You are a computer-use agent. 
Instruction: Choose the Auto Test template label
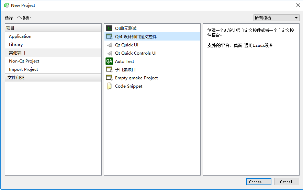(124, 62)
